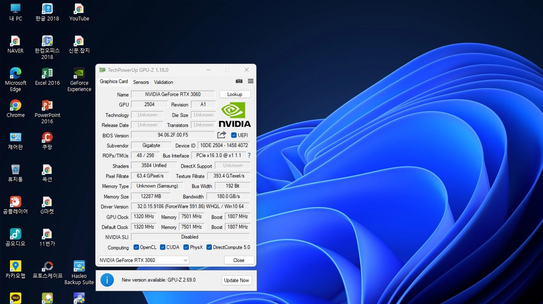Click the Lookup button

tap(235, 94)
